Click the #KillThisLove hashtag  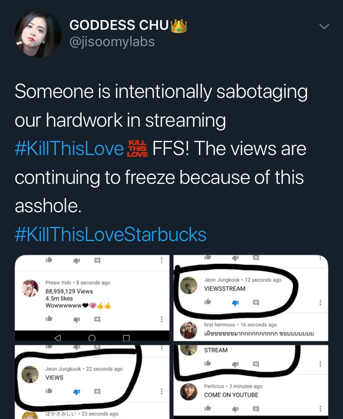[70, 150]
